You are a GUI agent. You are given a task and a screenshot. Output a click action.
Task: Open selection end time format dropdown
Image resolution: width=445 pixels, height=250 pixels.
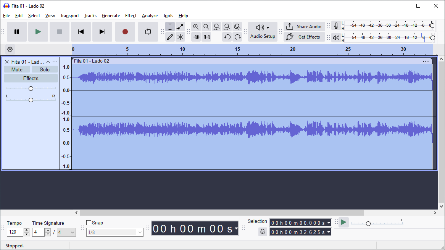tap(329, 232)
